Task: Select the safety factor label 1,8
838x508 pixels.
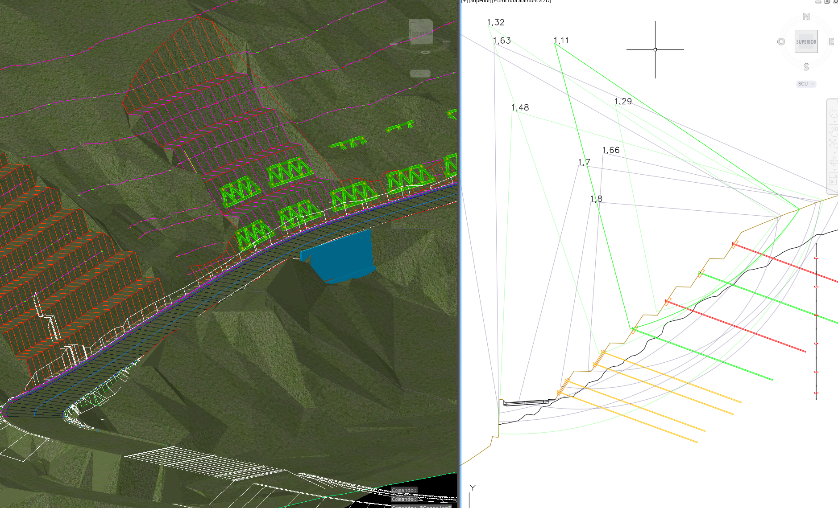Action: point(596,199)
